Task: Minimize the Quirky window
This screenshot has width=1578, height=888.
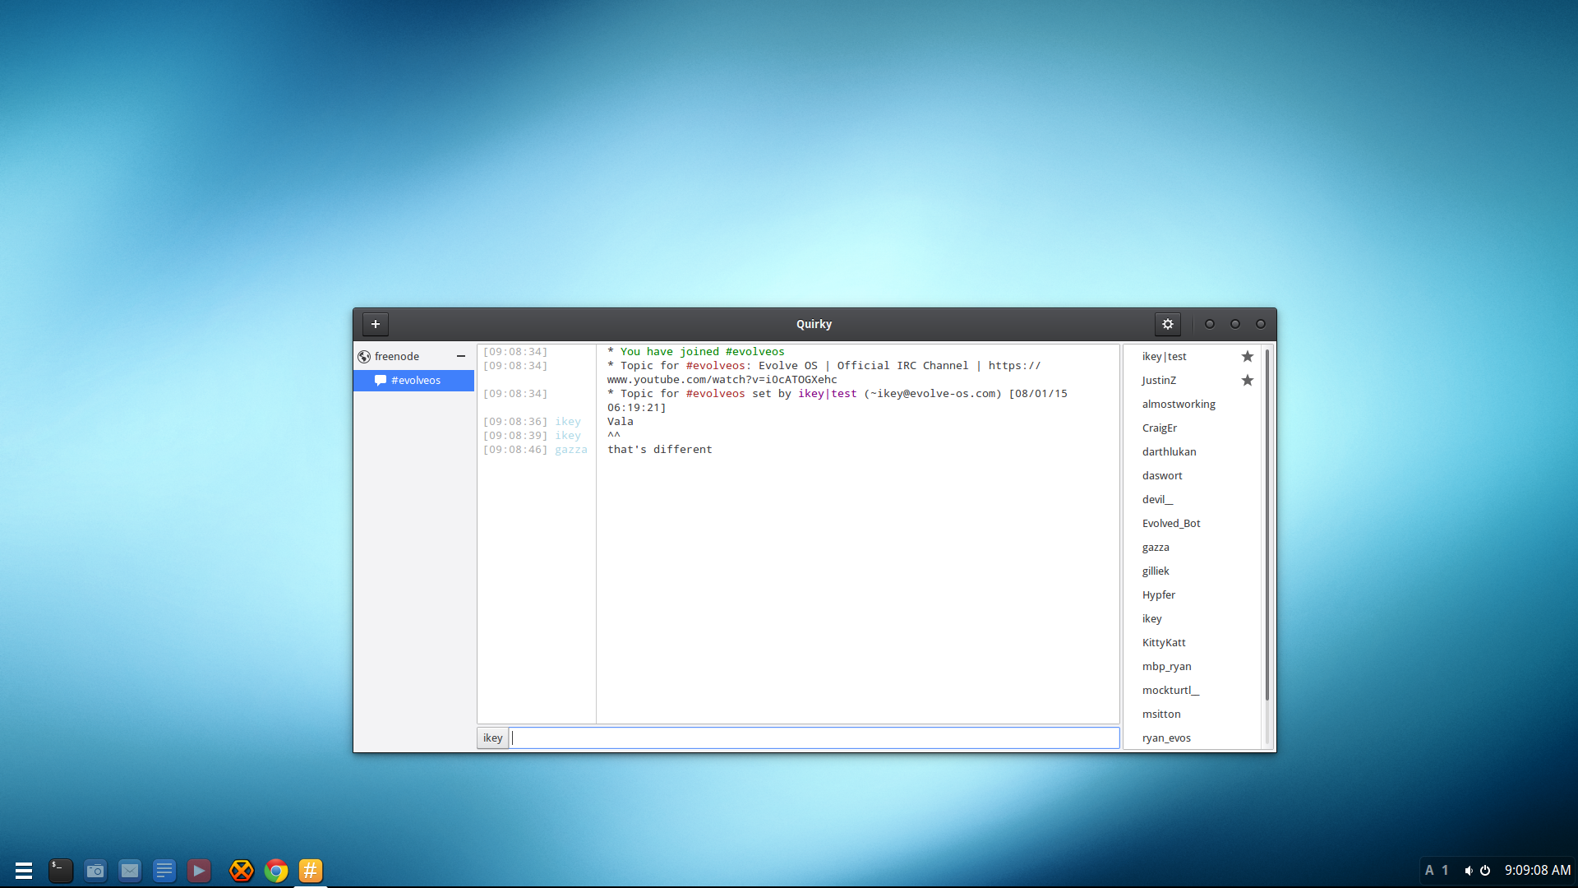Action: coord(1210,324)
